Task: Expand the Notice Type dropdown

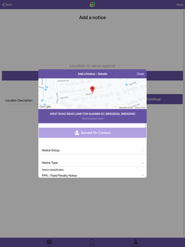Action: click(x=92, y=163)
